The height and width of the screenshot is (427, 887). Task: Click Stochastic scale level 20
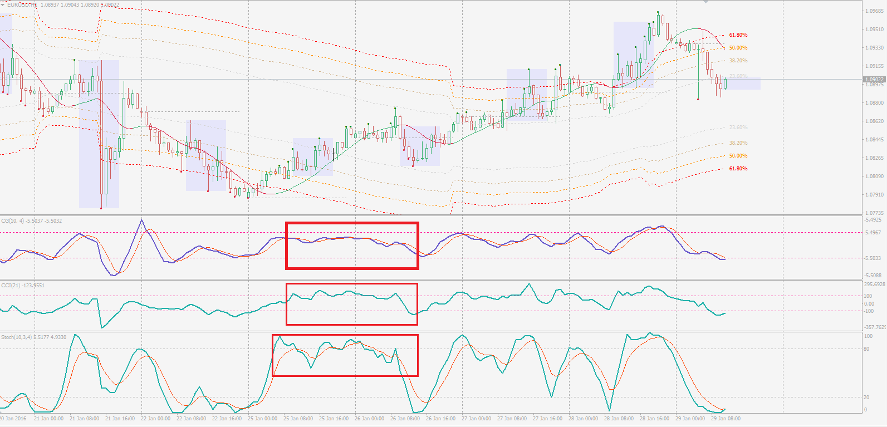866,397
